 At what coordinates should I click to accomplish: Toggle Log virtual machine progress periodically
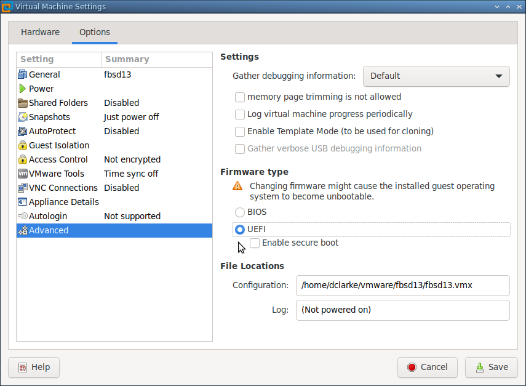[240, 114]
